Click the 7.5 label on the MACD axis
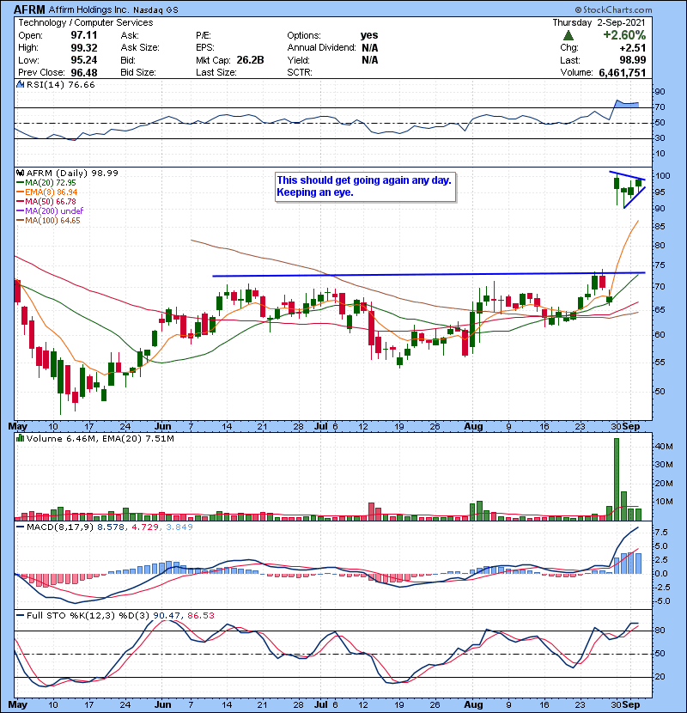Screen dimensions: 687x713 661,533
